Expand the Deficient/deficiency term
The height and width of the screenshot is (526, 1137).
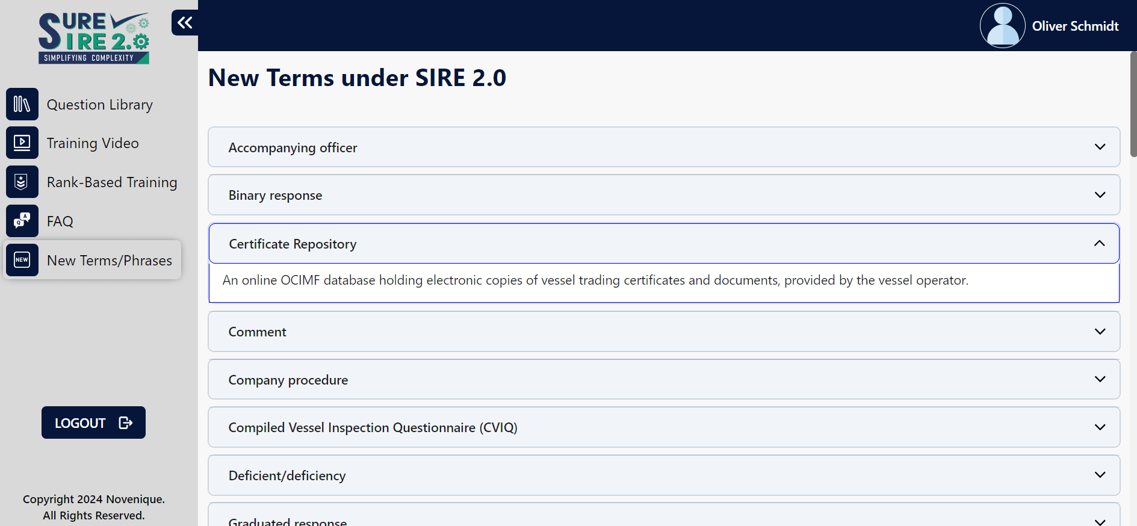point(664,475)
